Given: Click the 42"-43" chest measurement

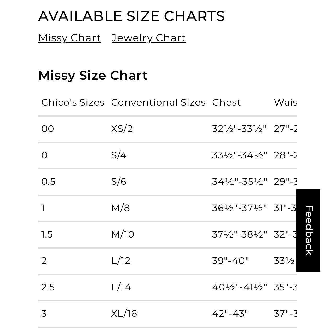Looking at the screenshot, I should (x=230, y=314).
